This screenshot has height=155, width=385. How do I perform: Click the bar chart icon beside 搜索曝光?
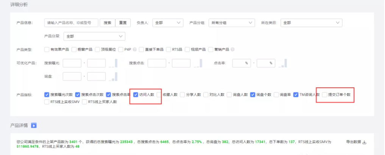(x=113, y=63)
